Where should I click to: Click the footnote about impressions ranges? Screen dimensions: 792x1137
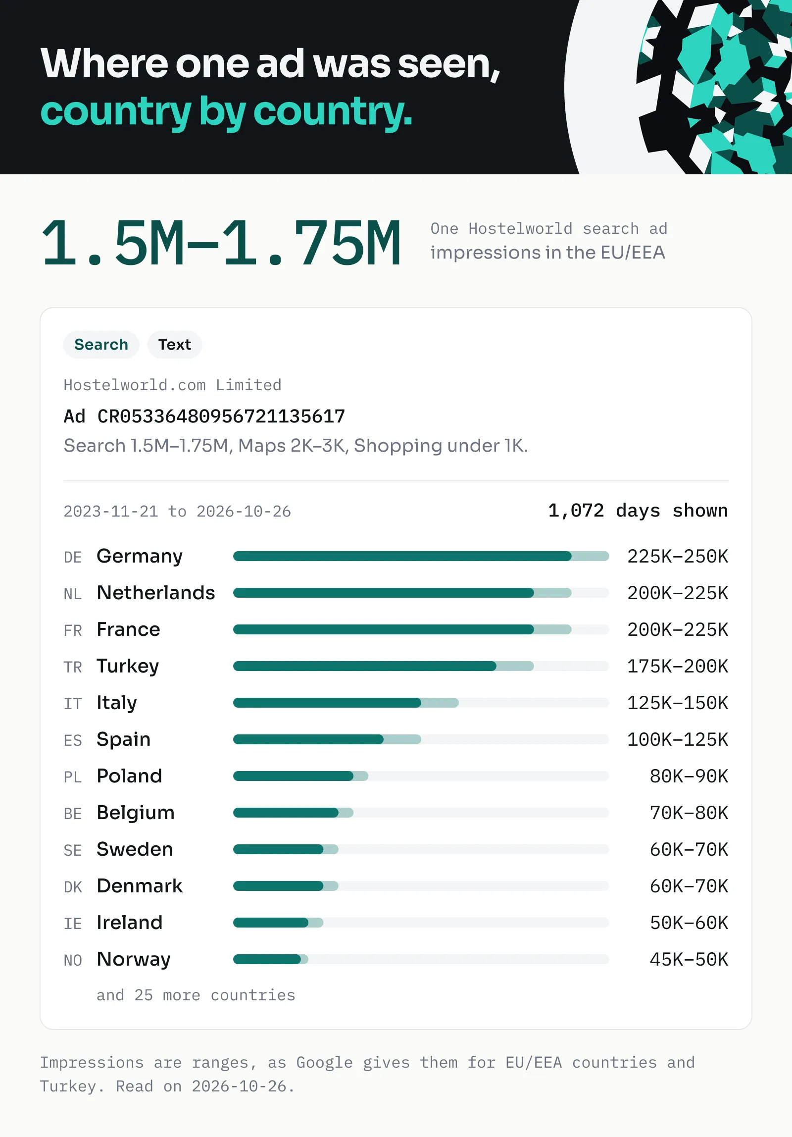[367, 1075]
